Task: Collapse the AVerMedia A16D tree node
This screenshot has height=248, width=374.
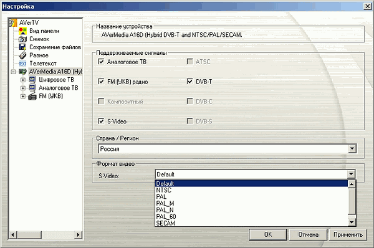Action: (x=13, y=72)
